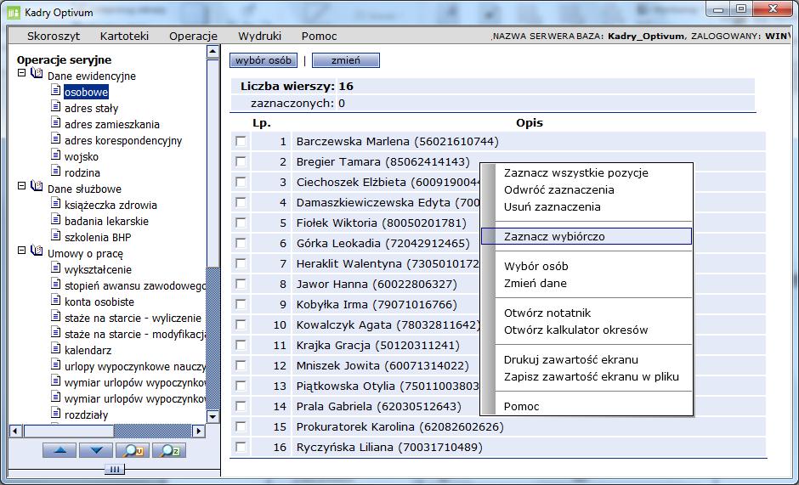Choose Zapisz zawartość ekranu w pliku

[591, 377]
